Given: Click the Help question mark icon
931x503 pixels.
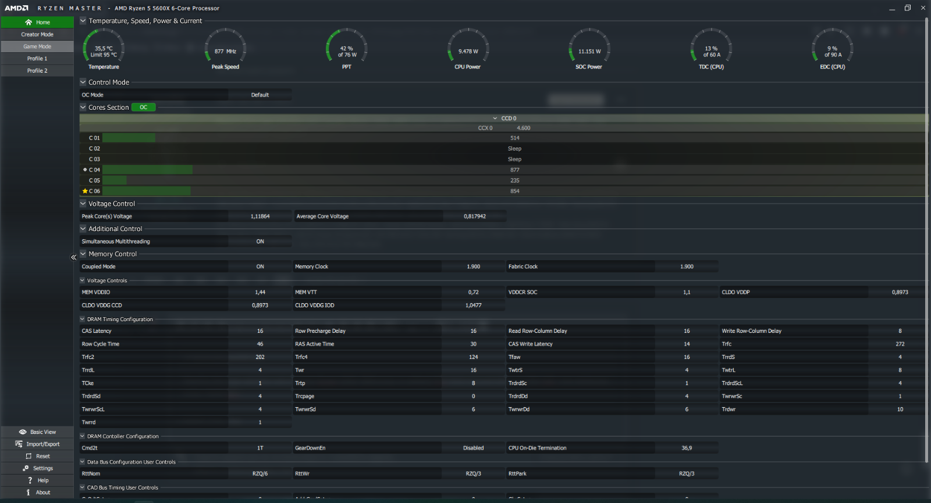Looking at the screenshot, I should click(x=30, y=480).
